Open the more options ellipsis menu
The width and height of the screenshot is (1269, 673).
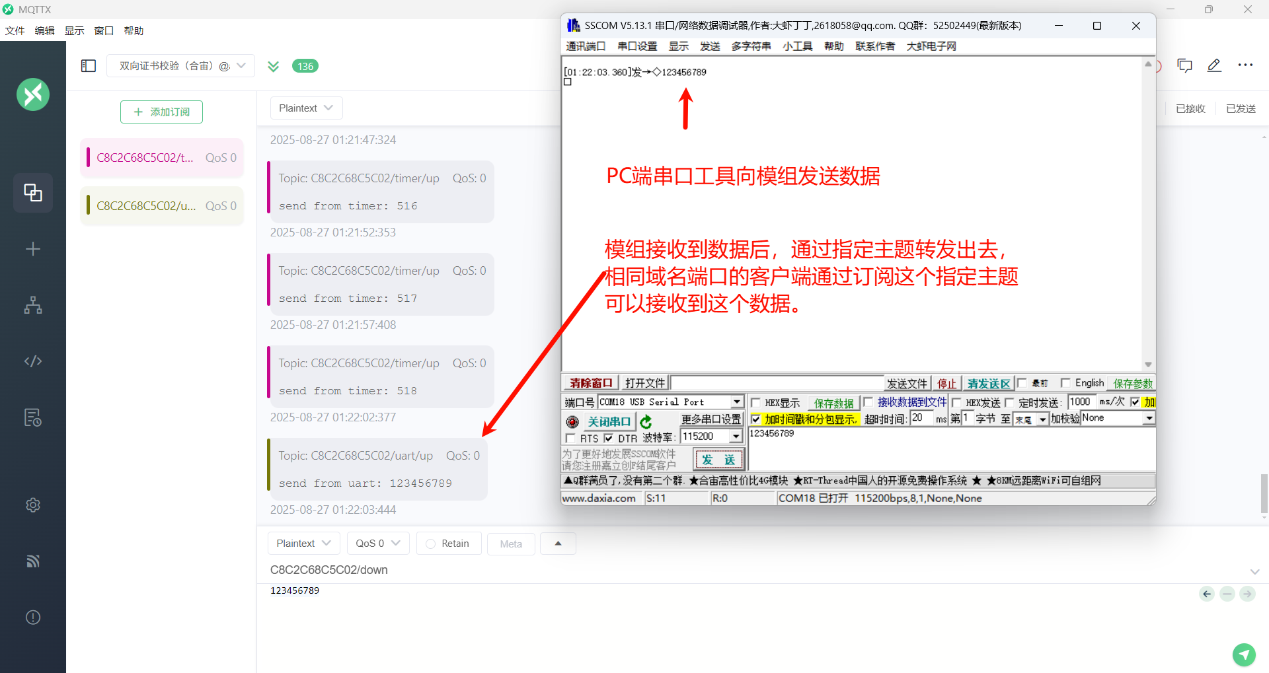point(1245,65)
